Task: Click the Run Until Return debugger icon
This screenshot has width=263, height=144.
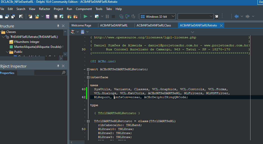Action: coord(134,16)
